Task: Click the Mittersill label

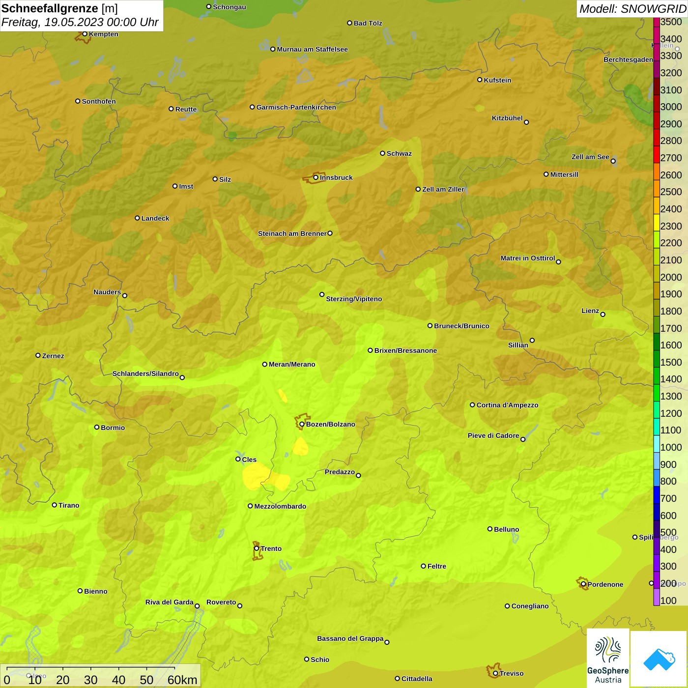Action: click(564, 174)
